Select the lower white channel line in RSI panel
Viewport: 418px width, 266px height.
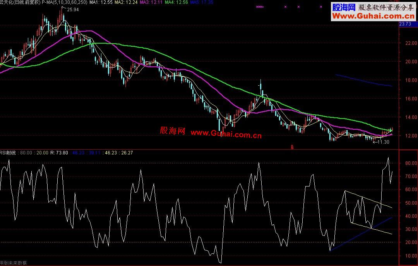click(x=371, y=228)
